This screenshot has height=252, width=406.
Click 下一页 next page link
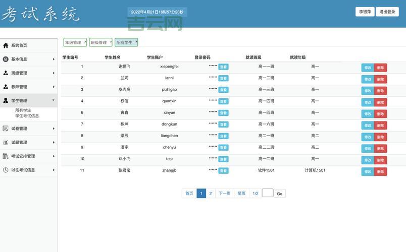click(x=225, y=194)
